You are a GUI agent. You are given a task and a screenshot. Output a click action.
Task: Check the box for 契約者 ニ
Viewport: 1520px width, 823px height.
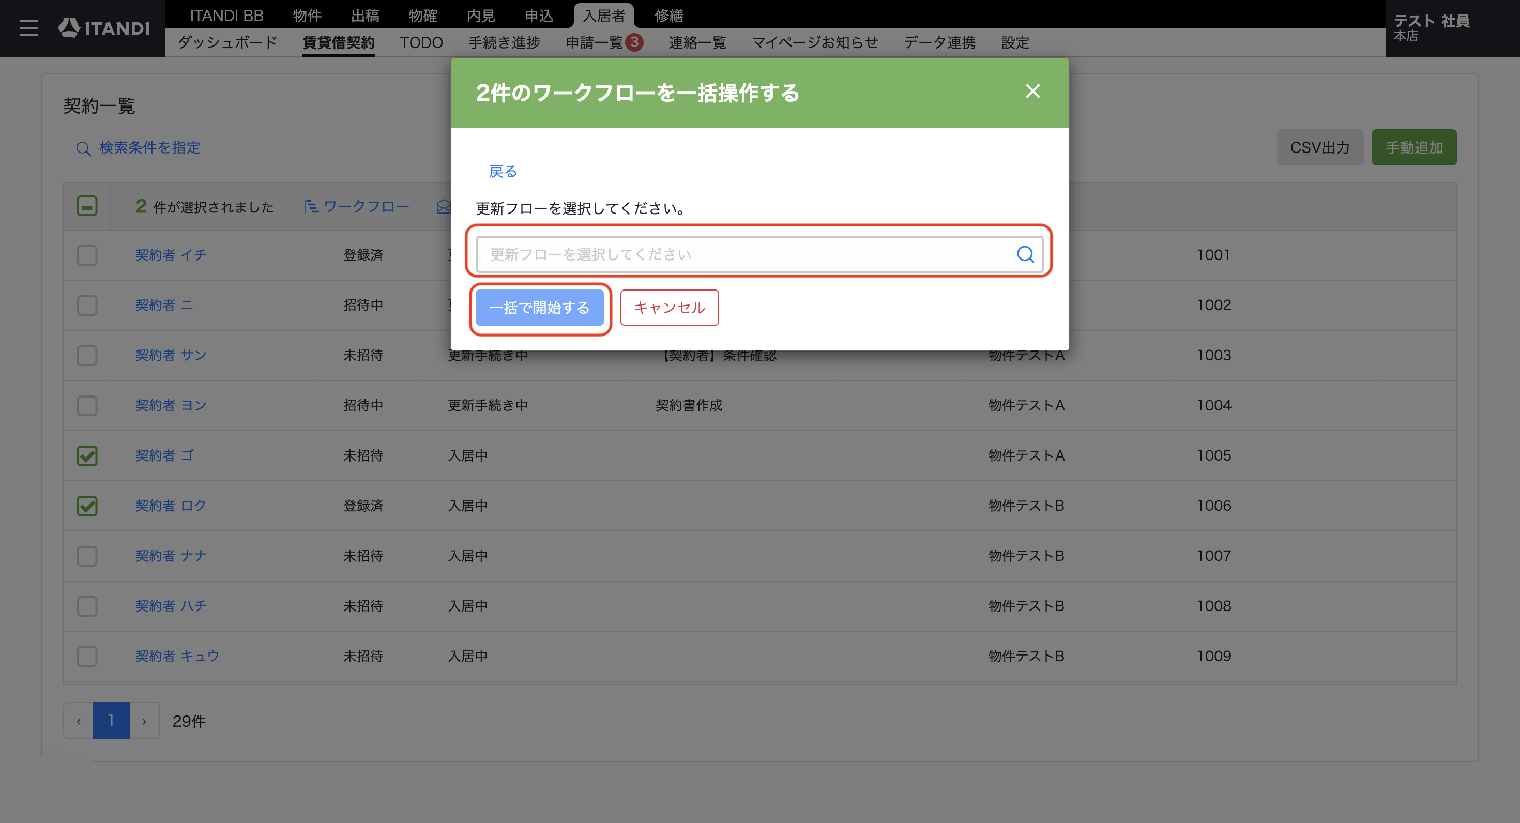coord(87,305)
